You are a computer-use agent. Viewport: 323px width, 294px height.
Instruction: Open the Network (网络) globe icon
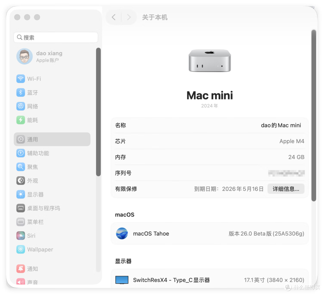point(21,106)
